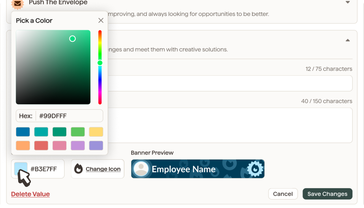This screenshot has width=364, height=208.
Task: Collapse the open section with the up chevron
Action: point(348,40)
